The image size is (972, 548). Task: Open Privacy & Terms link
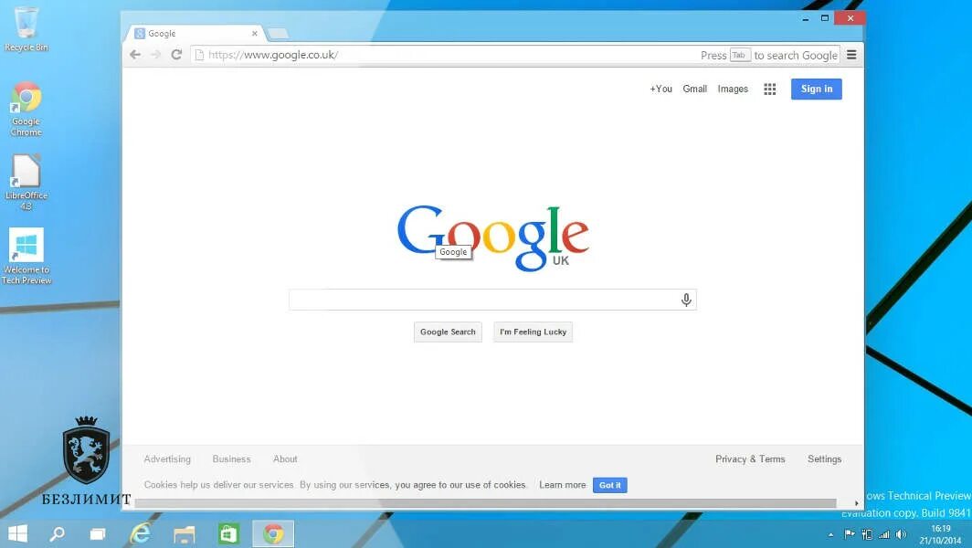(750, 459)
